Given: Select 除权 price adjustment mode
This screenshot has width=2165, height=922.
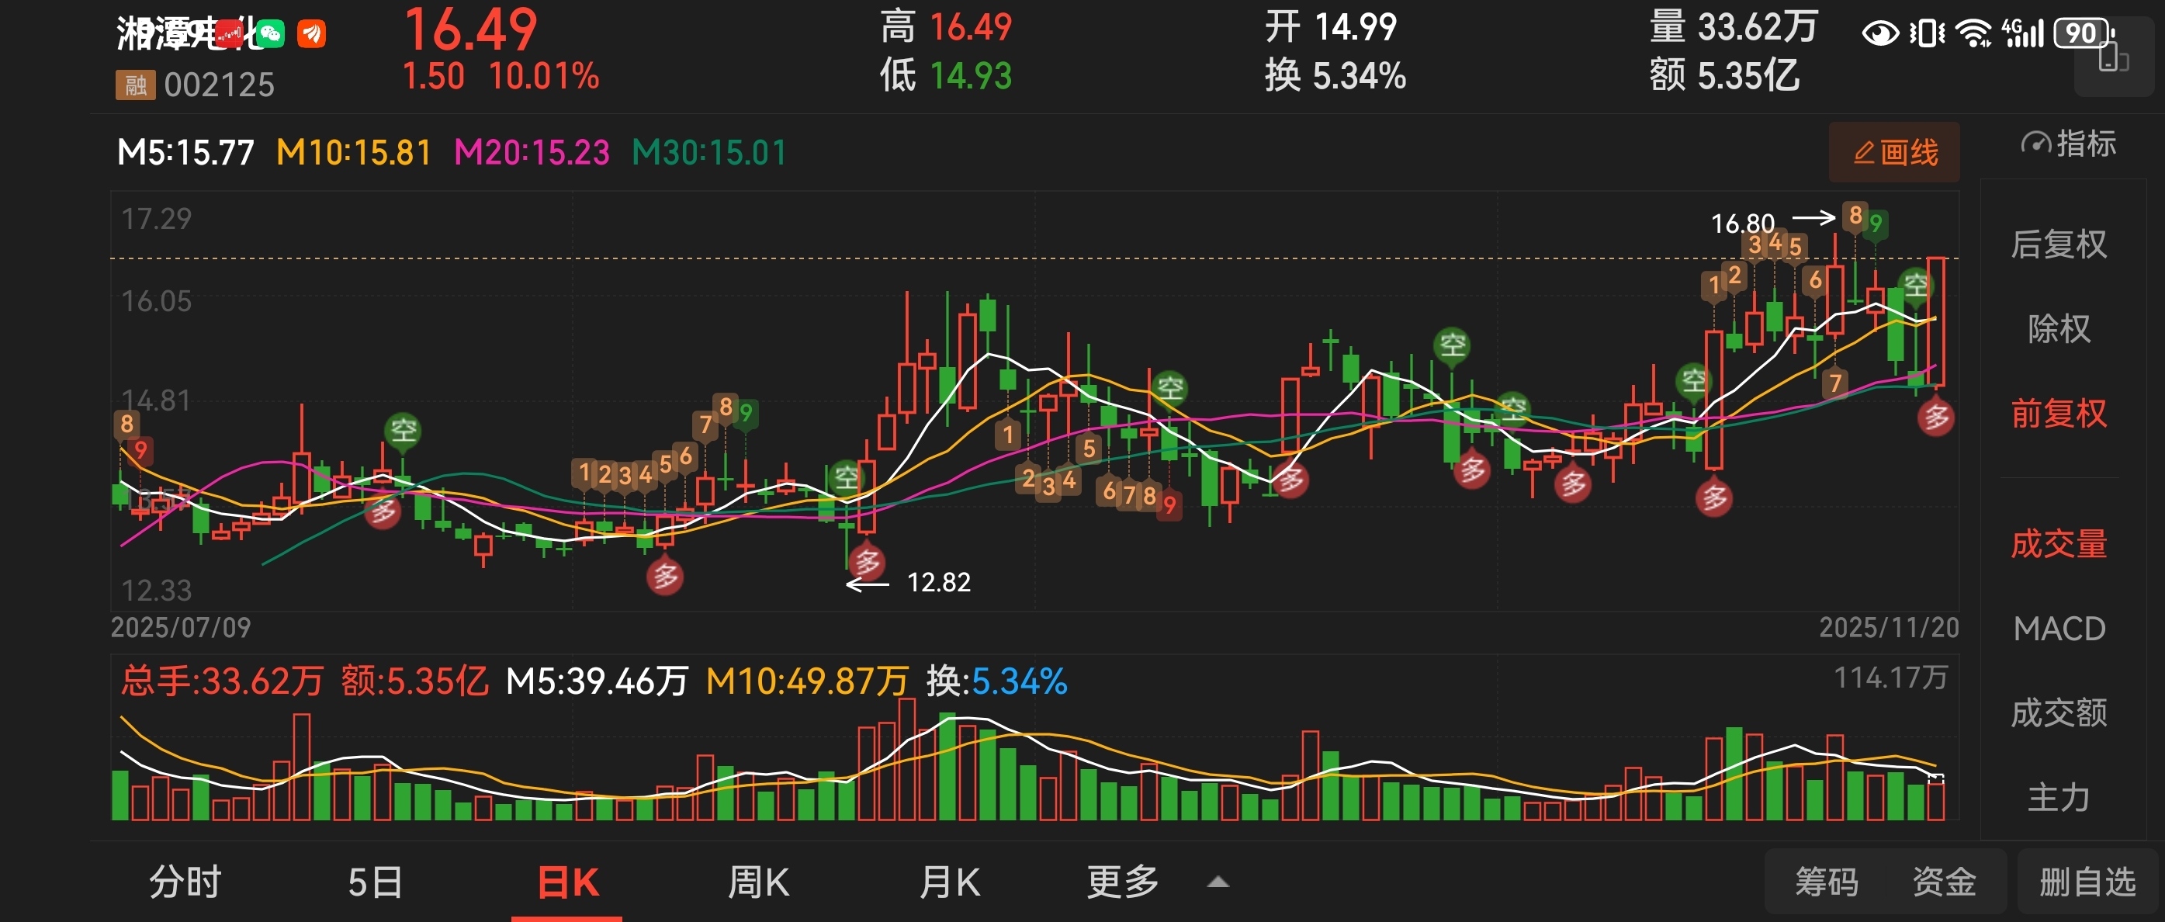Looking at the screenshot, I should click(x=2058, y=328).
